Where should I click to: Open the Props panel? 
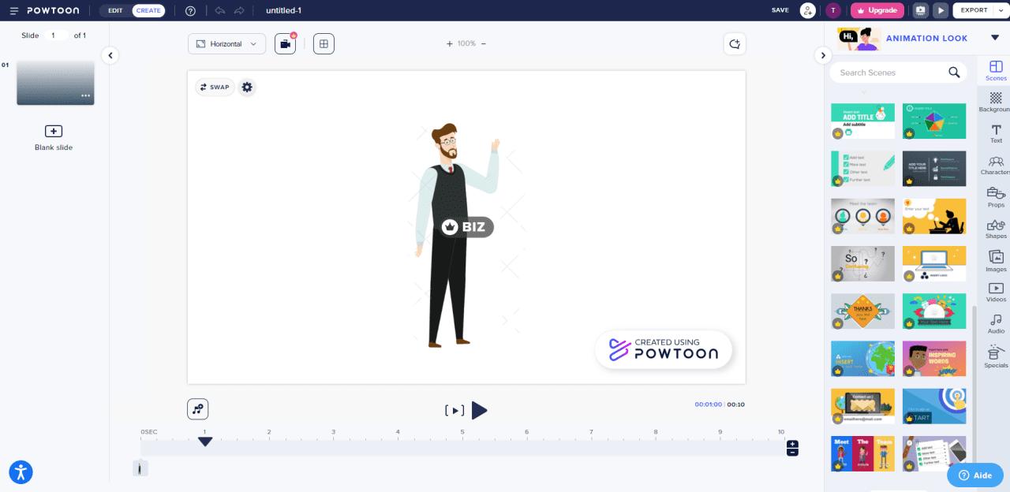pyautogui.click(x=995, y=198)
